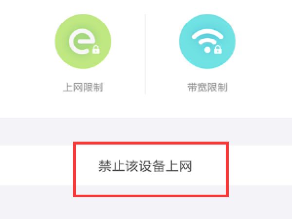Choose the 带宽限制 option tile

tap(207, 54)
